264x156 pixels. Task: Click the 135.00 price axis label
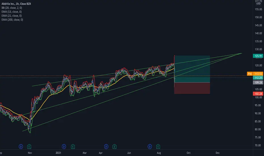click(x=258, y=41)
